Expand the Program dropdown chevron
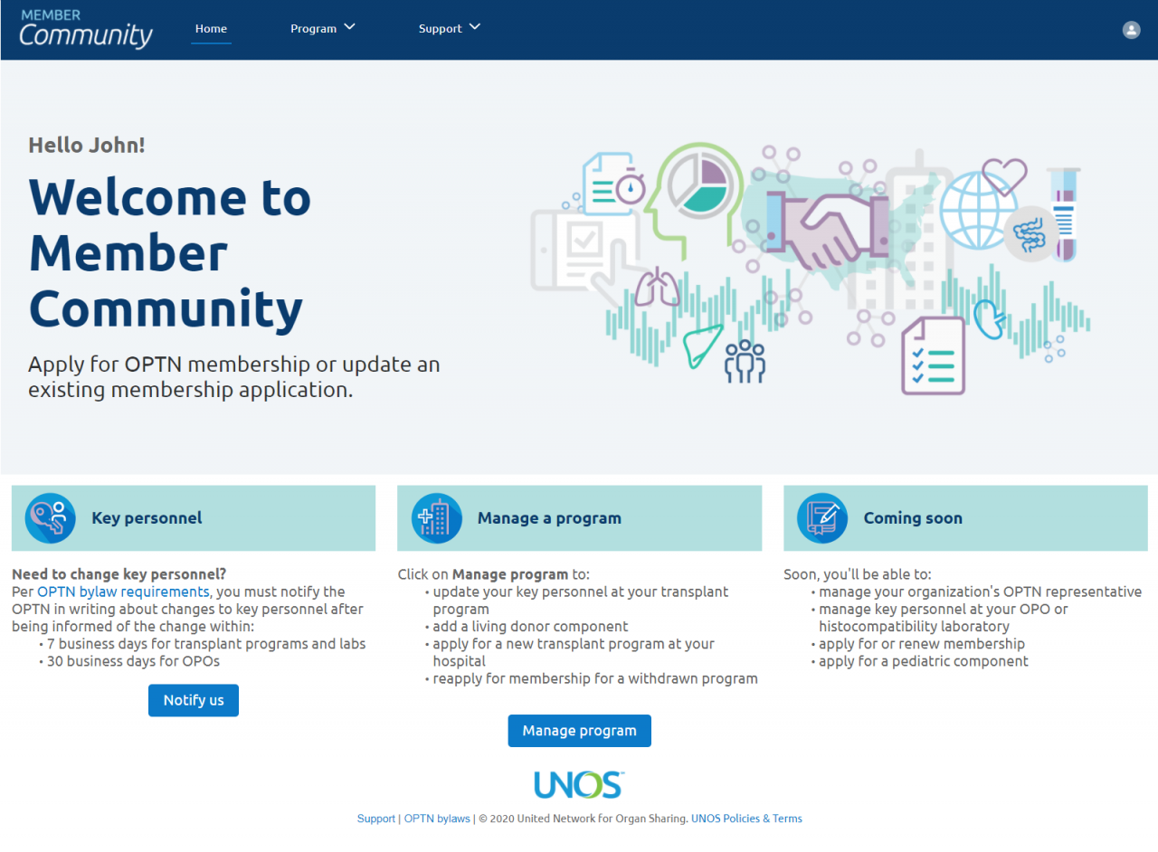The height and width of the screenshot is (852, 1158). (x=349, y=26)
